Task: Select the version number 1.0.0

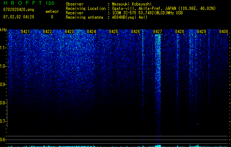Action: click(50, 3)
